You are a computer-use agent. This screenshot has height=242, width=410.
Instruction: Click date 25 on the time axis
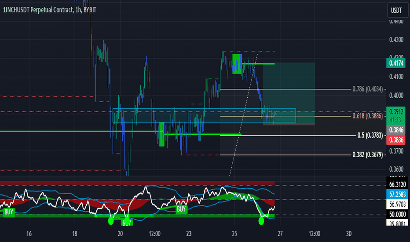(x=234, y=234)
